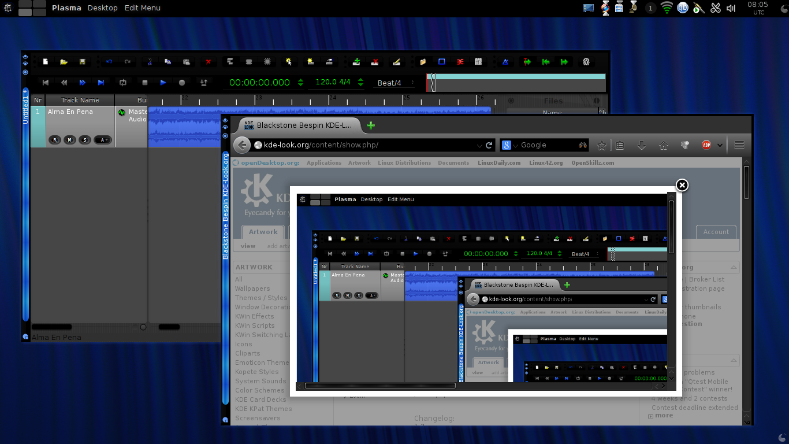Click the browser page vertical scrollbar
The image size is (789, 444).
pos(747,182)
